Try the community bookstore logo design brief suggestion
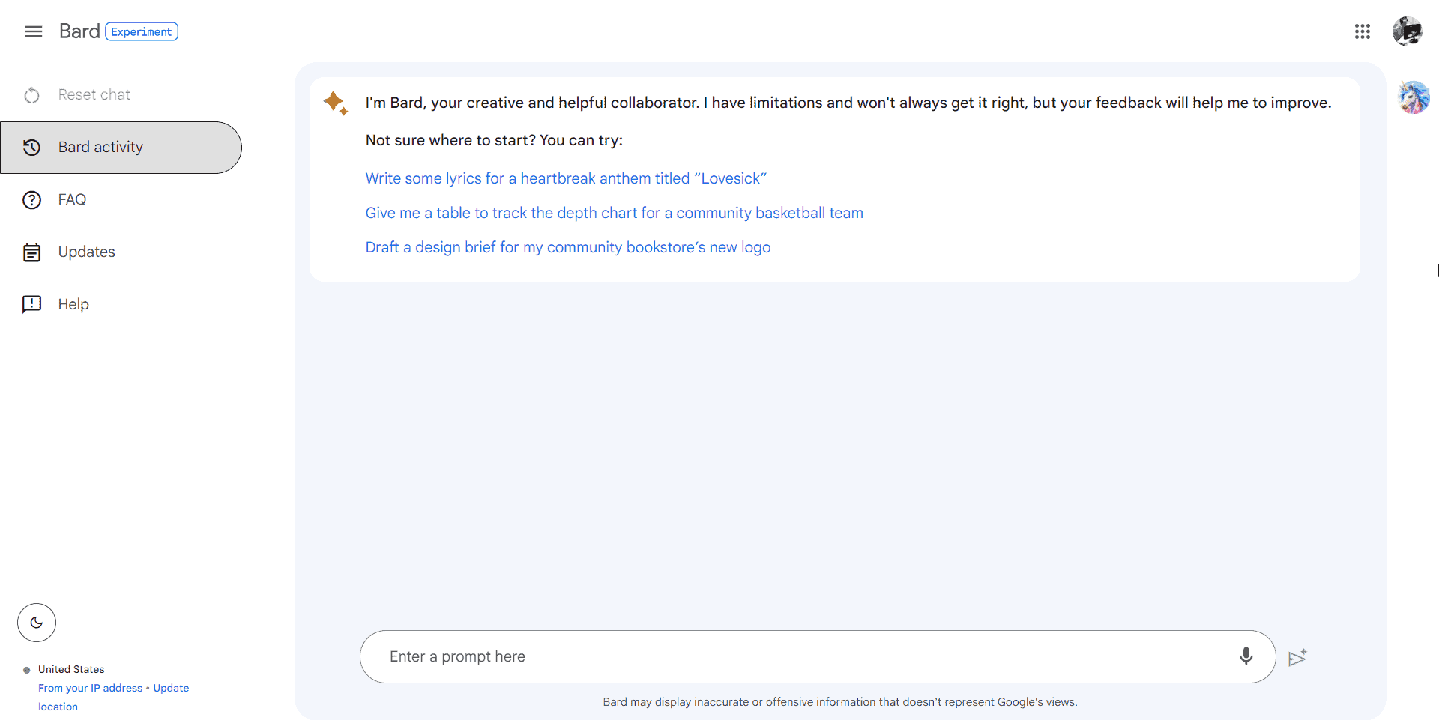The height and width of the screenshot is (720, 1439). [x=568, y=247]
